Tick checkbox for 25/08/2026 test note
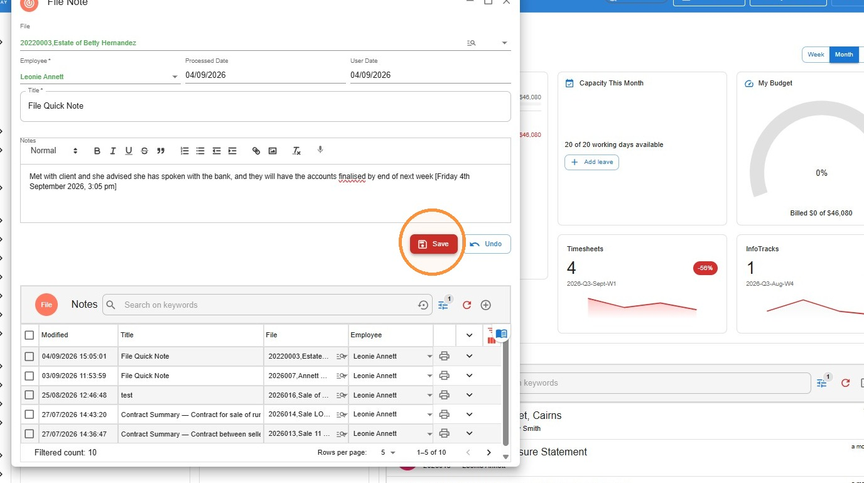 click(29, 395)
